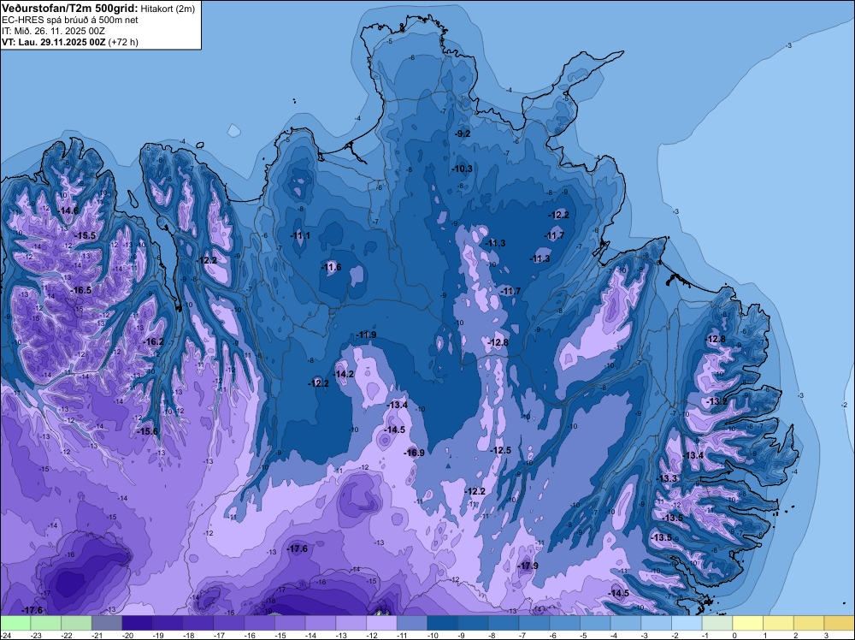Click the map temperature value -13.3
This screenshot has width=855, height=640.
pos(666,478)
